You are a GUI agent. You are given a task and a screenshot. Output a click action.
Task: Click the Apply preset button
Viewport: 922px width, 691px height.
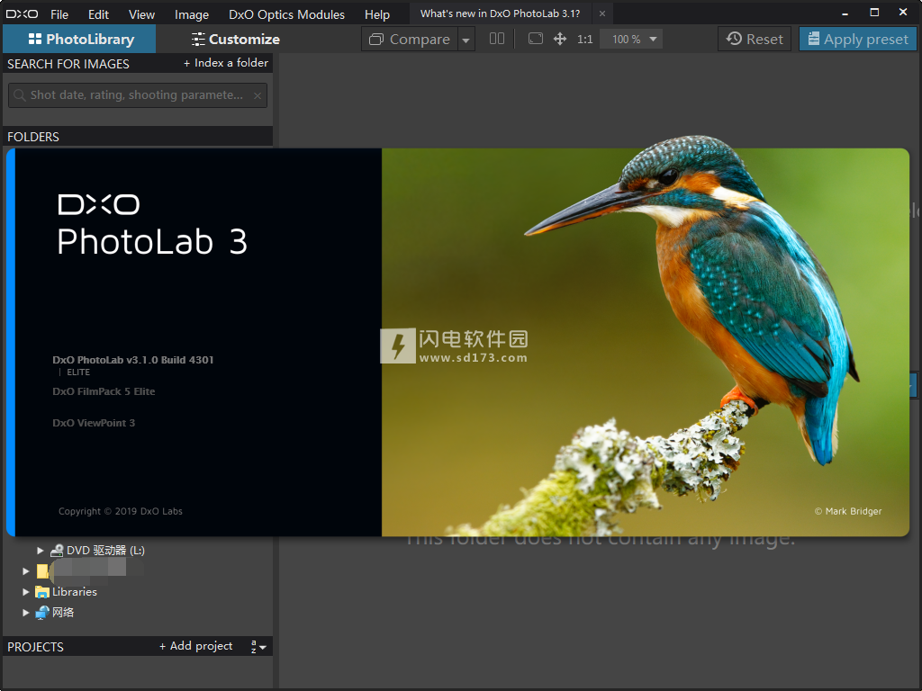[858, 39]
